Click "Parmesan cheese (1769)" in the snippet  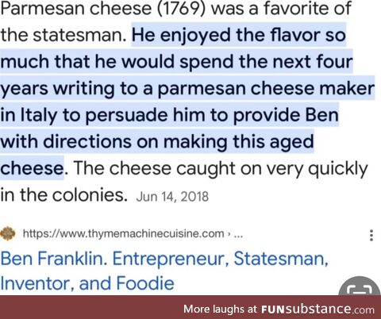pyautogui.click(x=102, y=9)
